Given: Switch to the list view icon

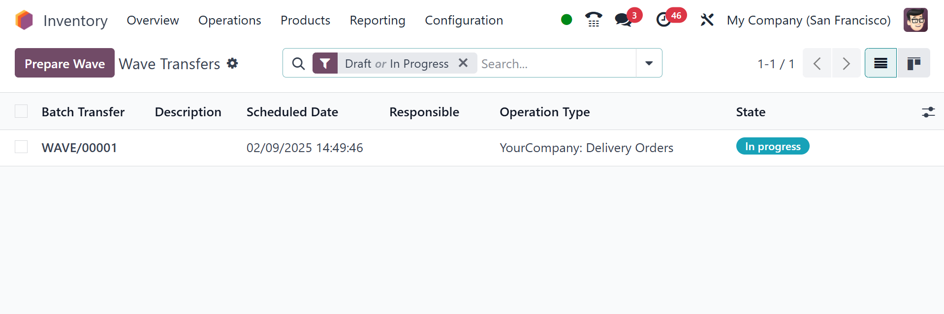Looking at the screenshot, I should tap(881, 63).
